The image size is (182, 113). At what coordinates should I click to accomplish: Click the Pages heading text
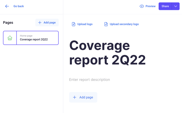pos(8,23)
